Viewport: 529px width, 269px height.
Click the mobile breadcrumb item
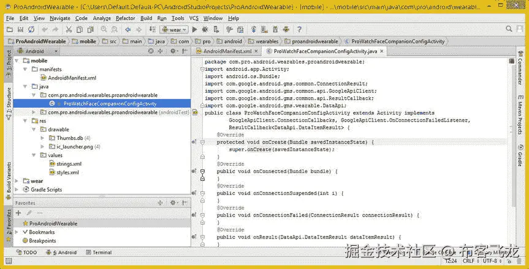coord(85,42)
